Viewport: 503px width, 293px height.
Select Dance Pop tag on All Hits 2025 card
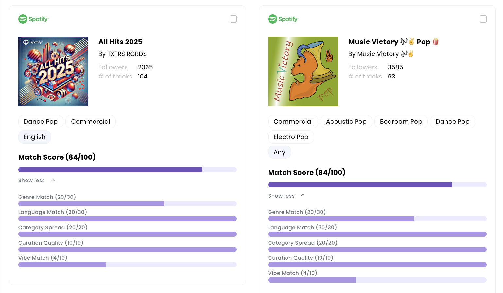coord(41,122)
